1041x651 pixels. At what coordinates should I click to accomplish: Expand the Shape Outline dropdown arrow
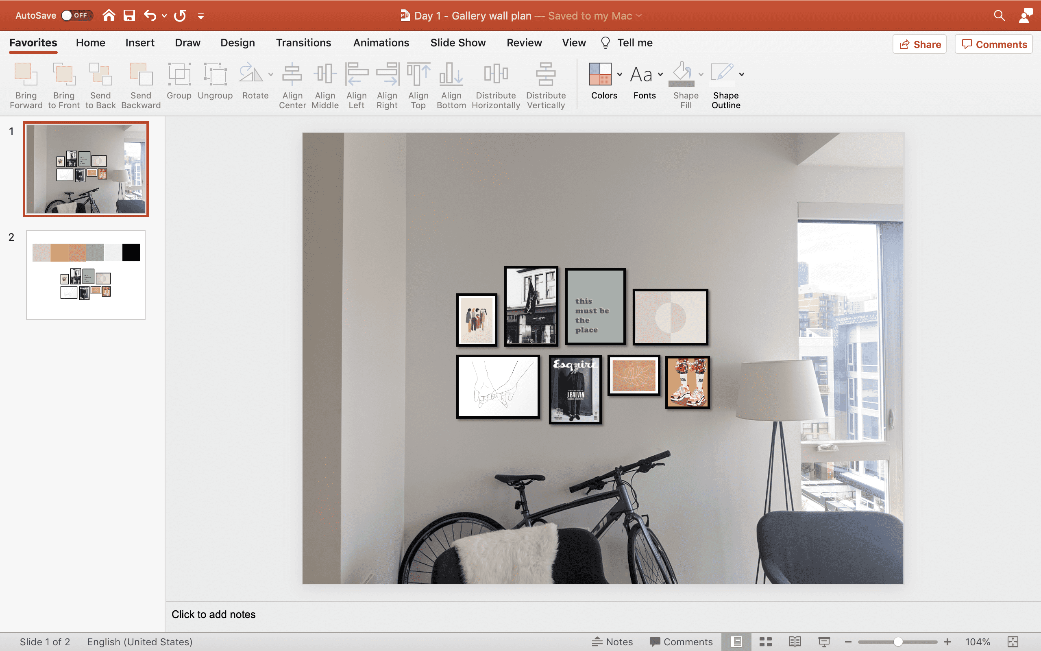pyautogui.click(x=742, y=74)
